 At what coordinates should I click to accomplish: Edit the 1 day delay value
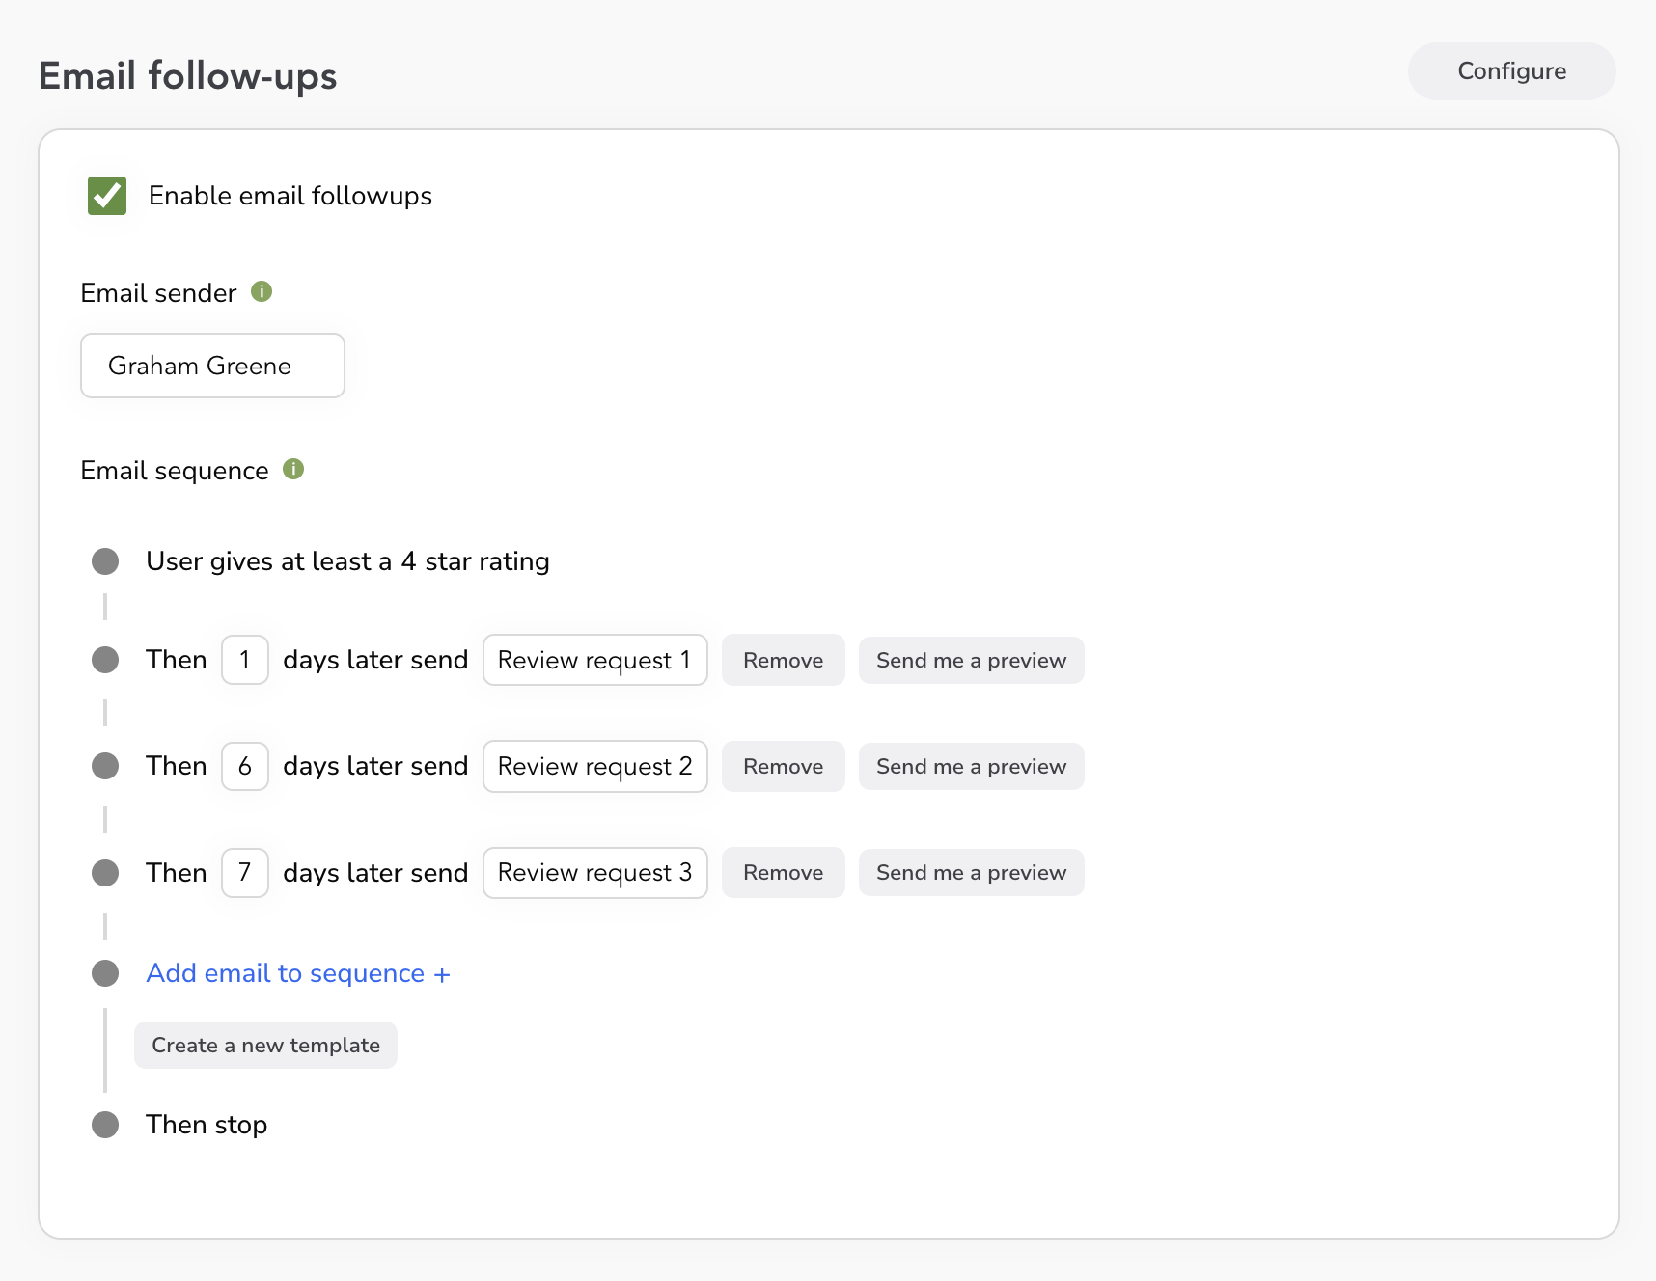click(244, 660)
